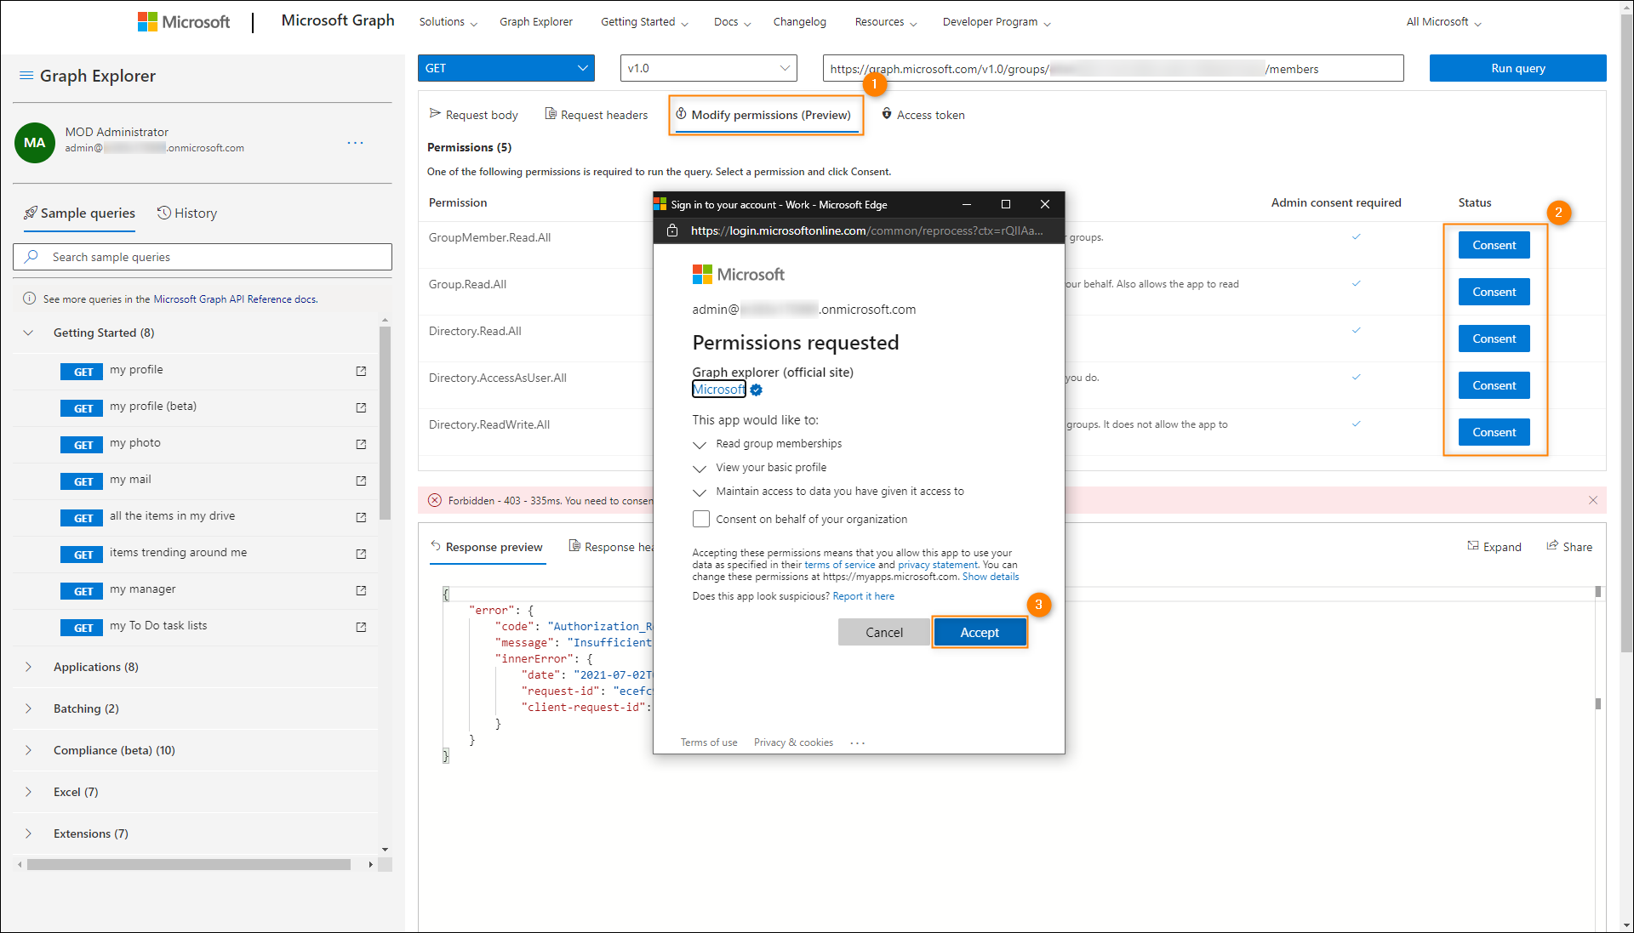
Task: Click the Run query button
Action: 1517,68
